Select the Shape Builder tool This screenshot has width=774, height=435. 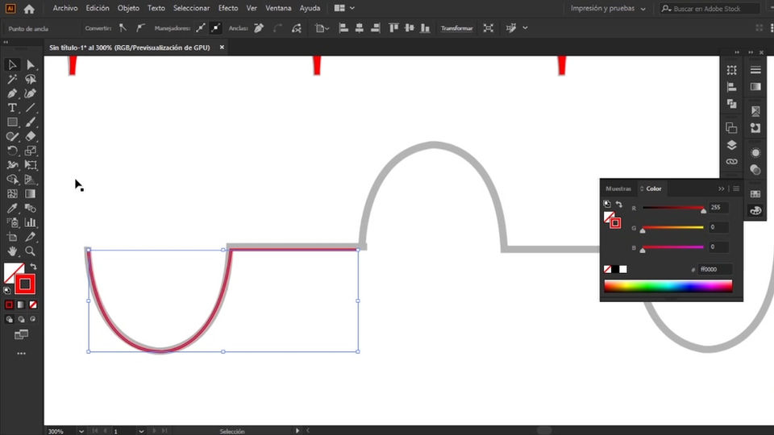tap(12, 179)
